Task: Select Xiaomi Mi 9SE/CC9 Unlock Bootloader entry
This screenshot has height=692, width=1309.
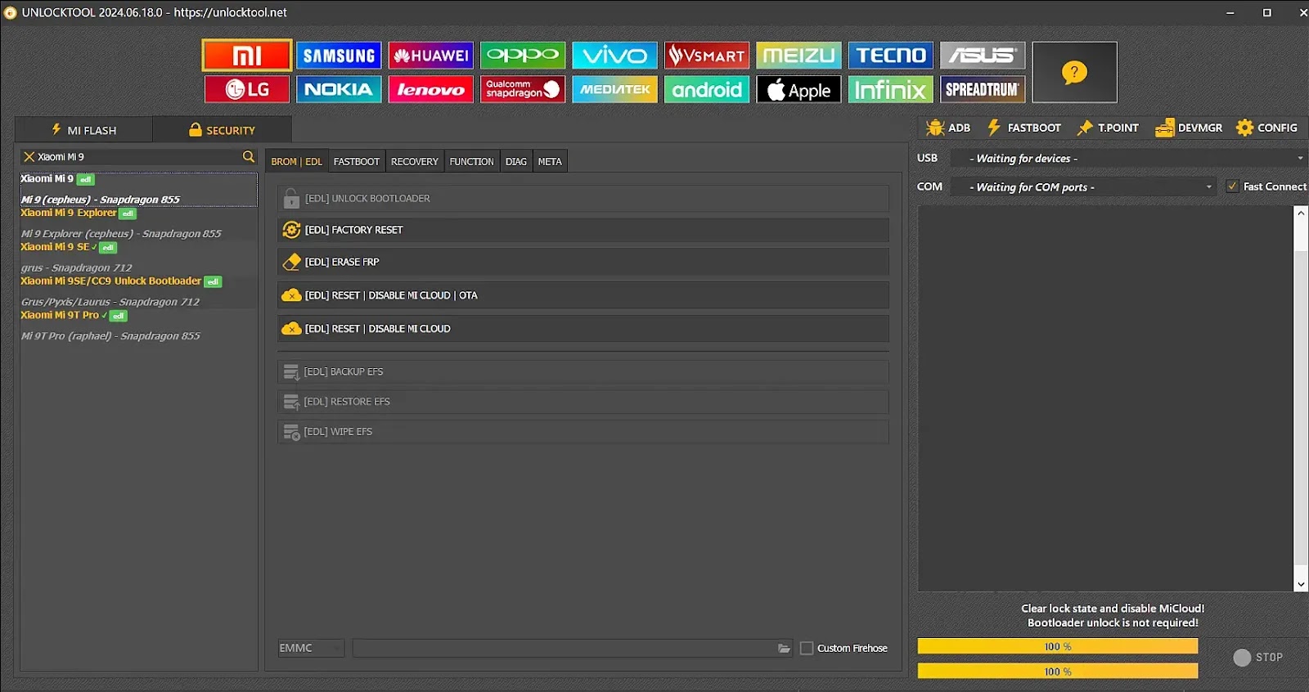Action: [x=138, y=291]
